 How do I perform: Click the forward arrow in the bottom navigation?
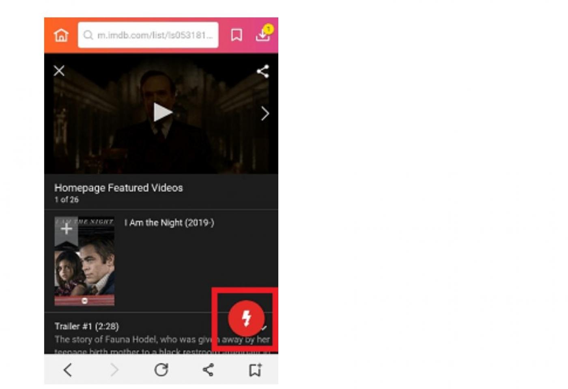click(115, 370)
